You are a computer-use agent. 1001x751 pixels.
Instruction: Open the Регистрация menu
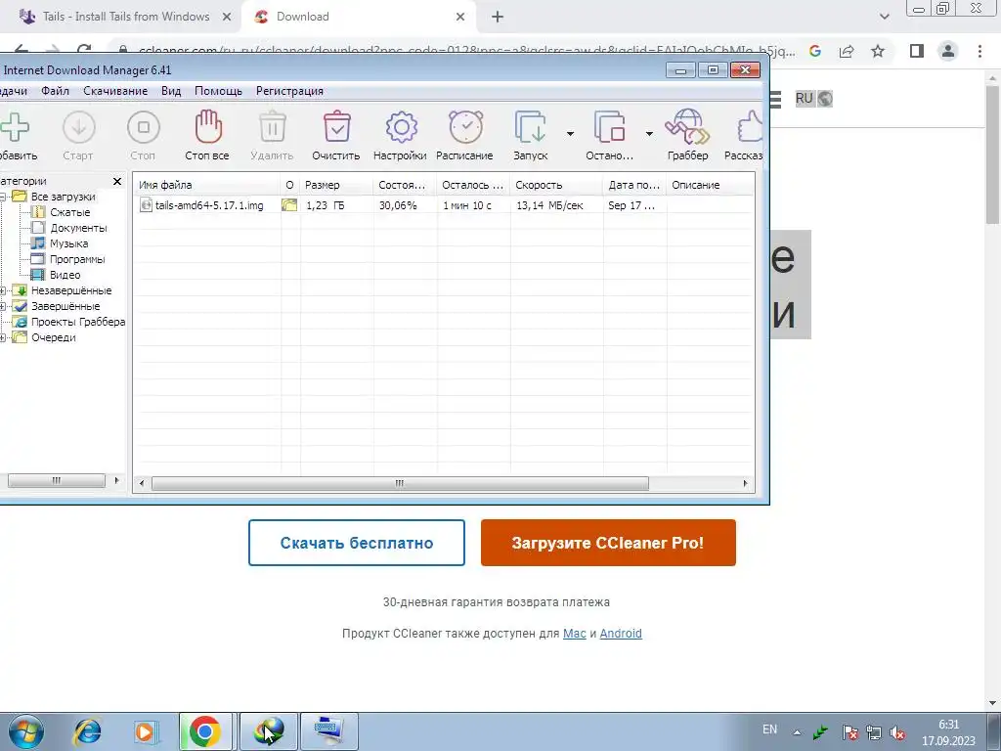pos(289,91)
